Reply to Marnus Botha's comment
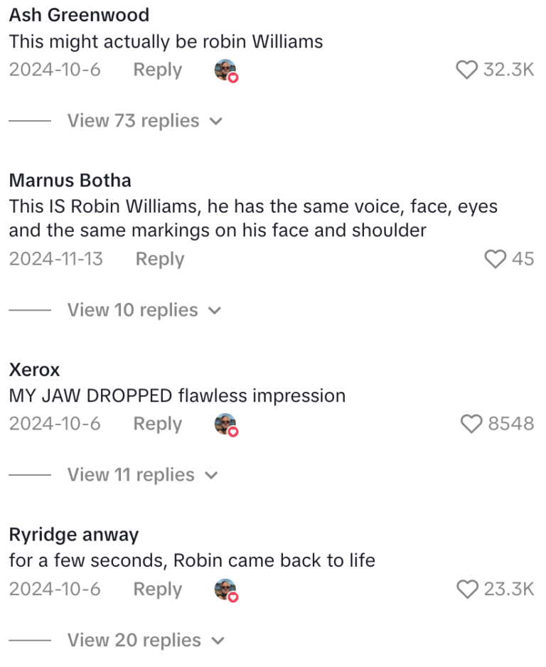 tap(160, 259)
